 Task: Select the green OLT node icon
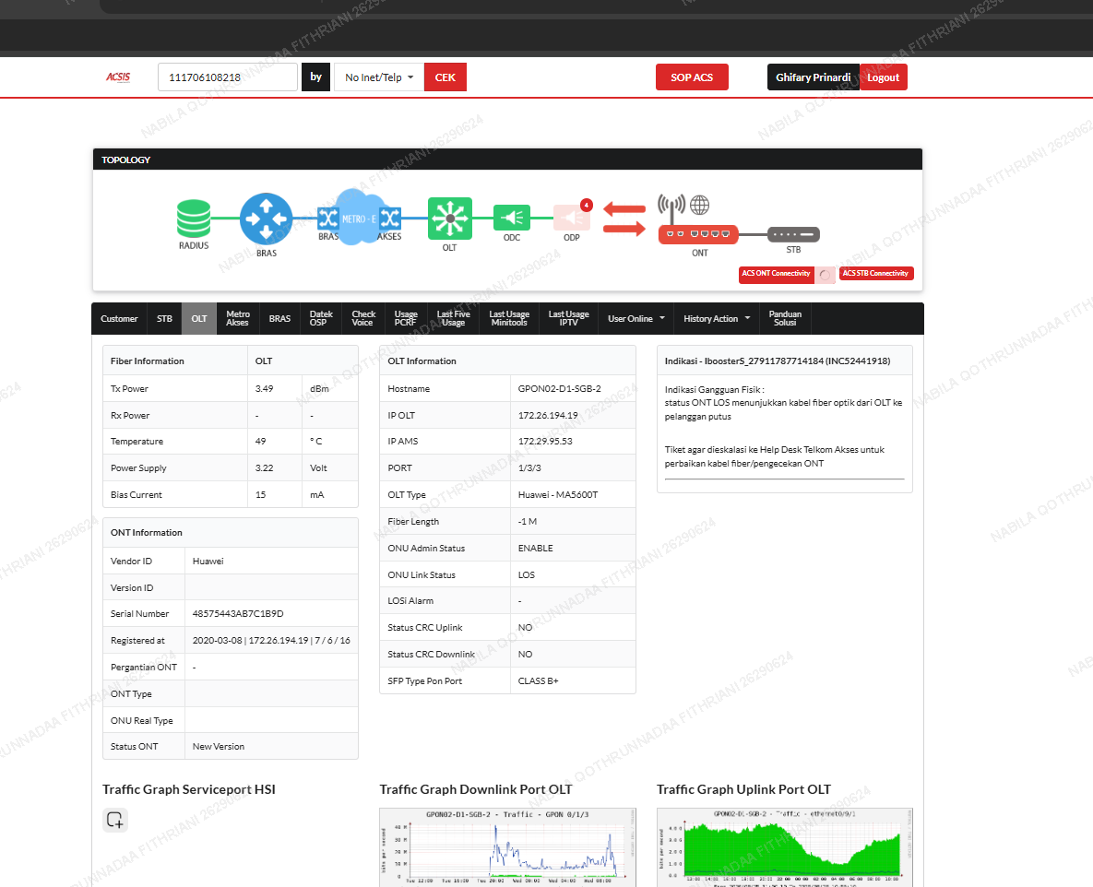pyautogui.click(x=449, y=219)
